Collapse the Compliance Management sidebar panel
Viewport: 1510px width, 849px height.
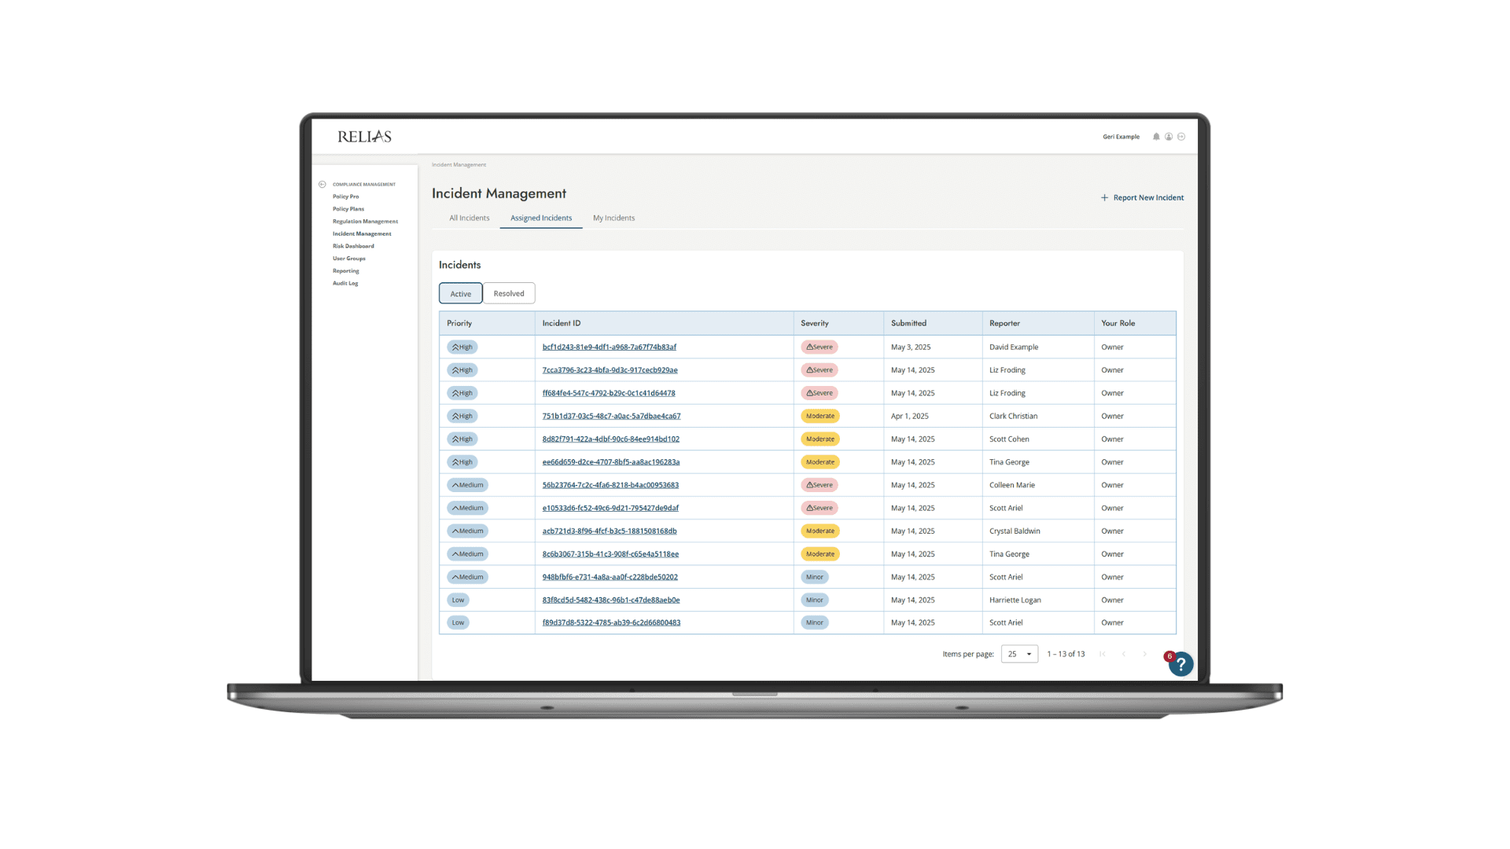pyautogui.click(x=322, y=184)
